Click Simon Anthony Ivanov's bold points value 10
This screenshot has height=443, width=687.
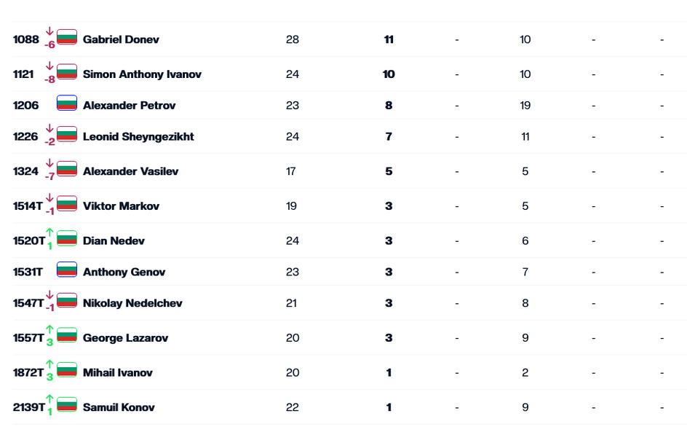pyautogui.click(x=389, y=74)
